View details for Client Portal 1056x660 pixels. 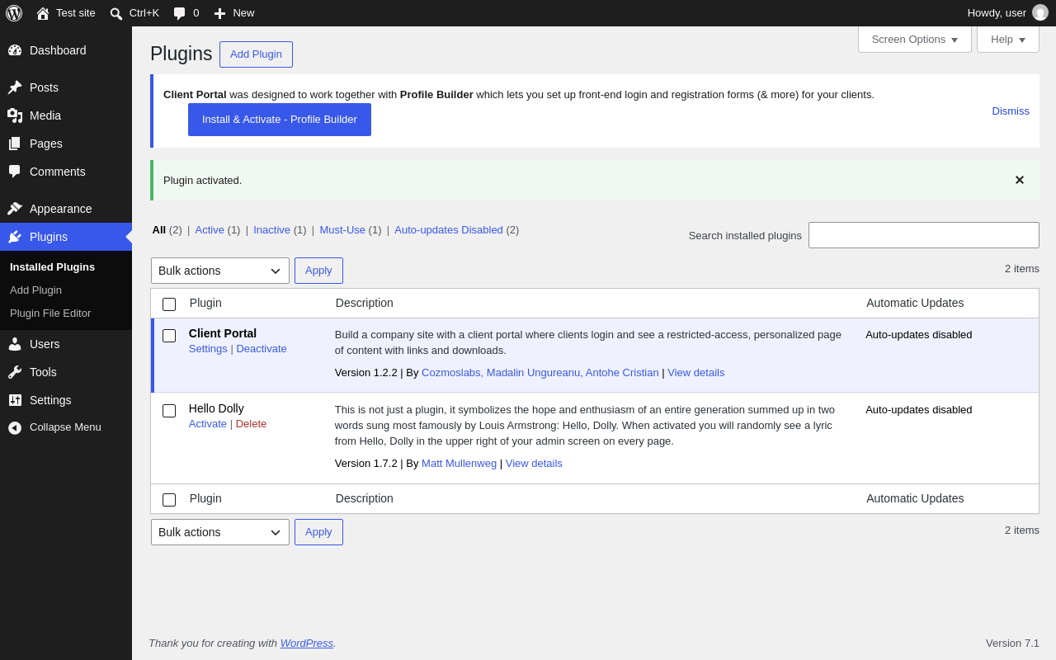[x=696, y=373]
